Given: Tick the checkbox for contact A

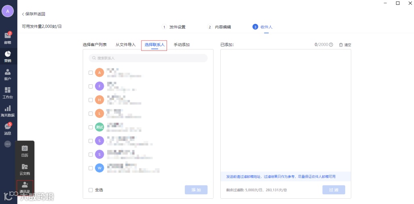Looking at the screenshot, I should tap(91, 73).
